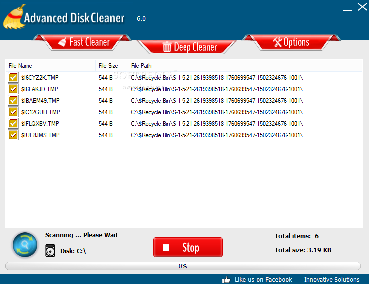Click the scanning magnifier refresh icon

click(x=25, y=245)
